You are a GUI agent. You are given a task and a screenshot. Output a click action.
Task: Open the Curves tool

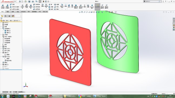coord(66,5)
